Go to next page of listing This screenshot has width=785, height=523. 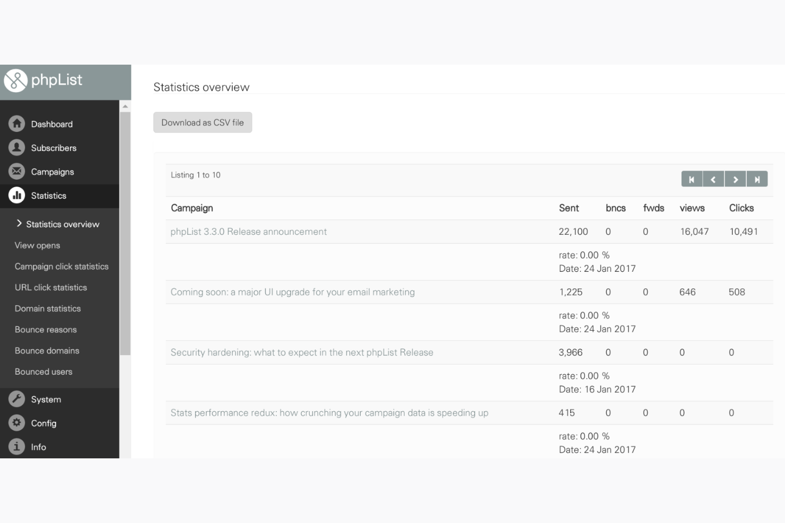[x=735, y=180]
